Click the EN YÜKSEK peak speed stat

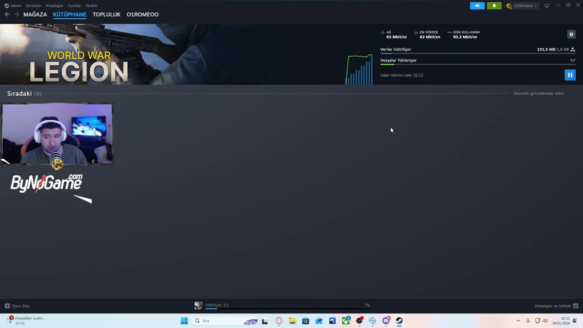[x=427, y=35]
